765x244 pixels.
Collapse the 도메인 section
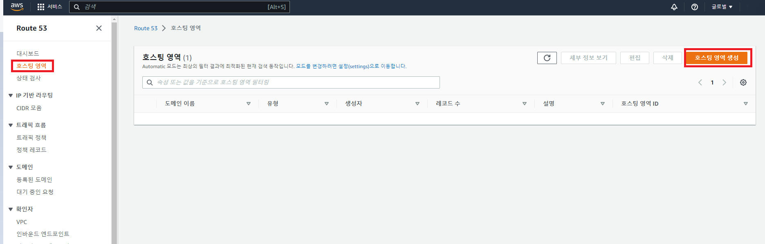pos(11,167)
